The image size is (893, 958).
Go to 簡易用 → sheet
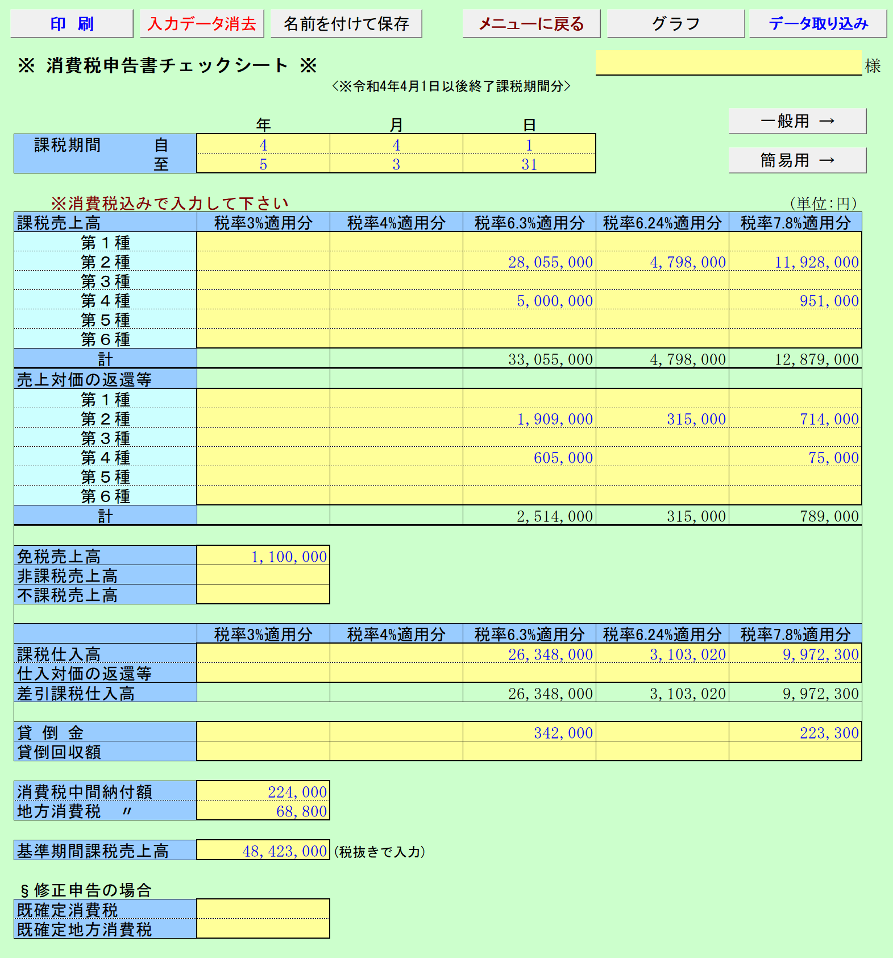pyautogui.click(x=798, y=160)
